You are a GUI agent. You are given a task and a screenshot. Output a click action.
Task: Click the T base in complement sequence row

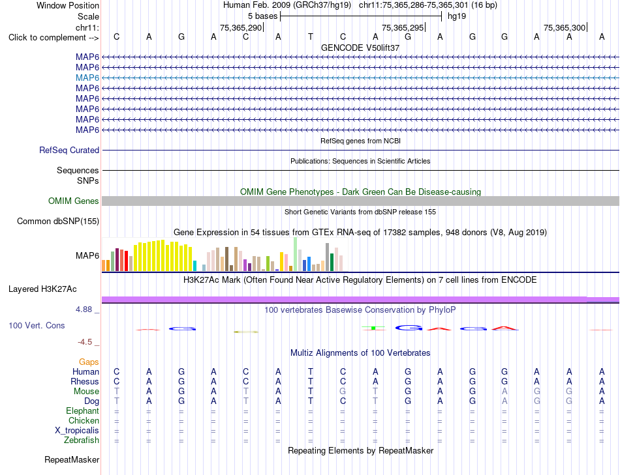coord(311,36)
